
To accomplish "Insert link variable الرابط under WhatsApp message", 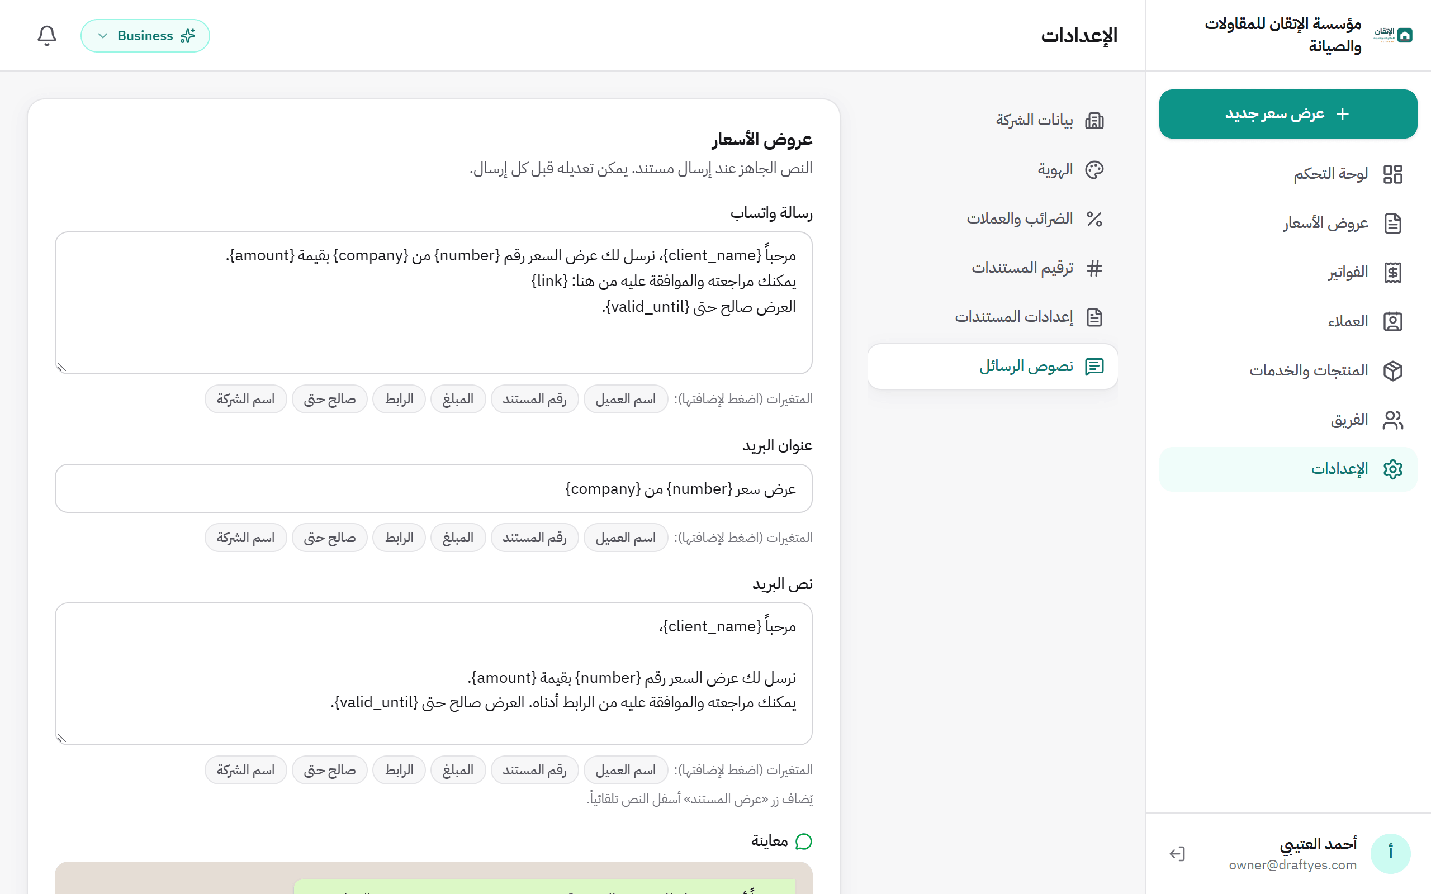I will [x=399, y=399].
